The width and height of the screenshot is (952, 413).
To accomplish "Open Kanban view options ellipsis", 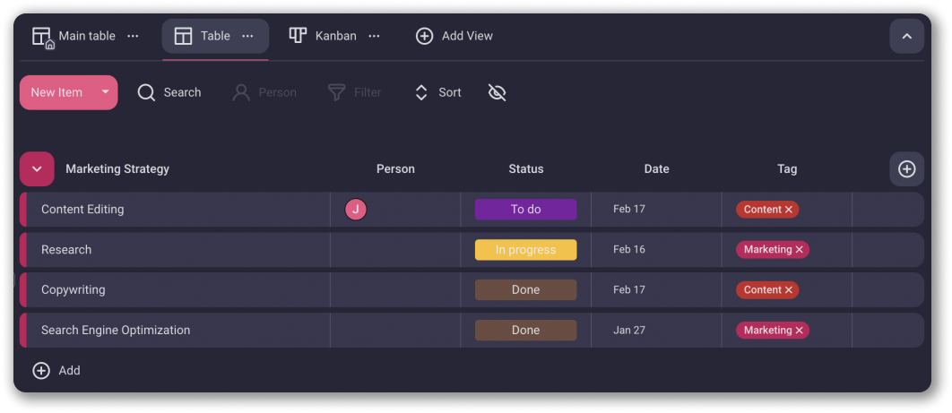I will click(374, 36).
